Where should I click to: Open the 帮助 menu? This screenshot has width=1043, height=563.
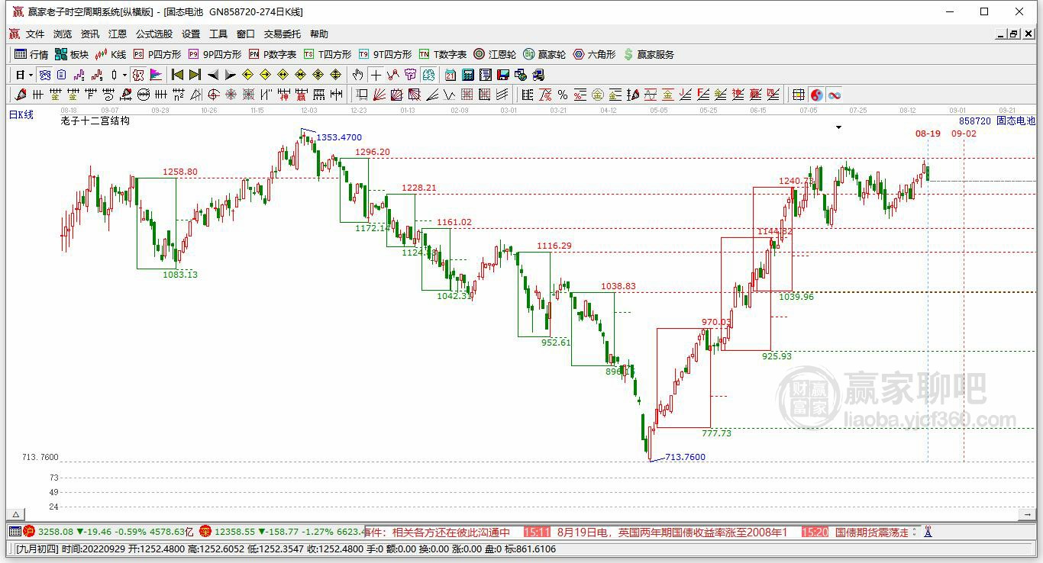click(x=319, y=34)
